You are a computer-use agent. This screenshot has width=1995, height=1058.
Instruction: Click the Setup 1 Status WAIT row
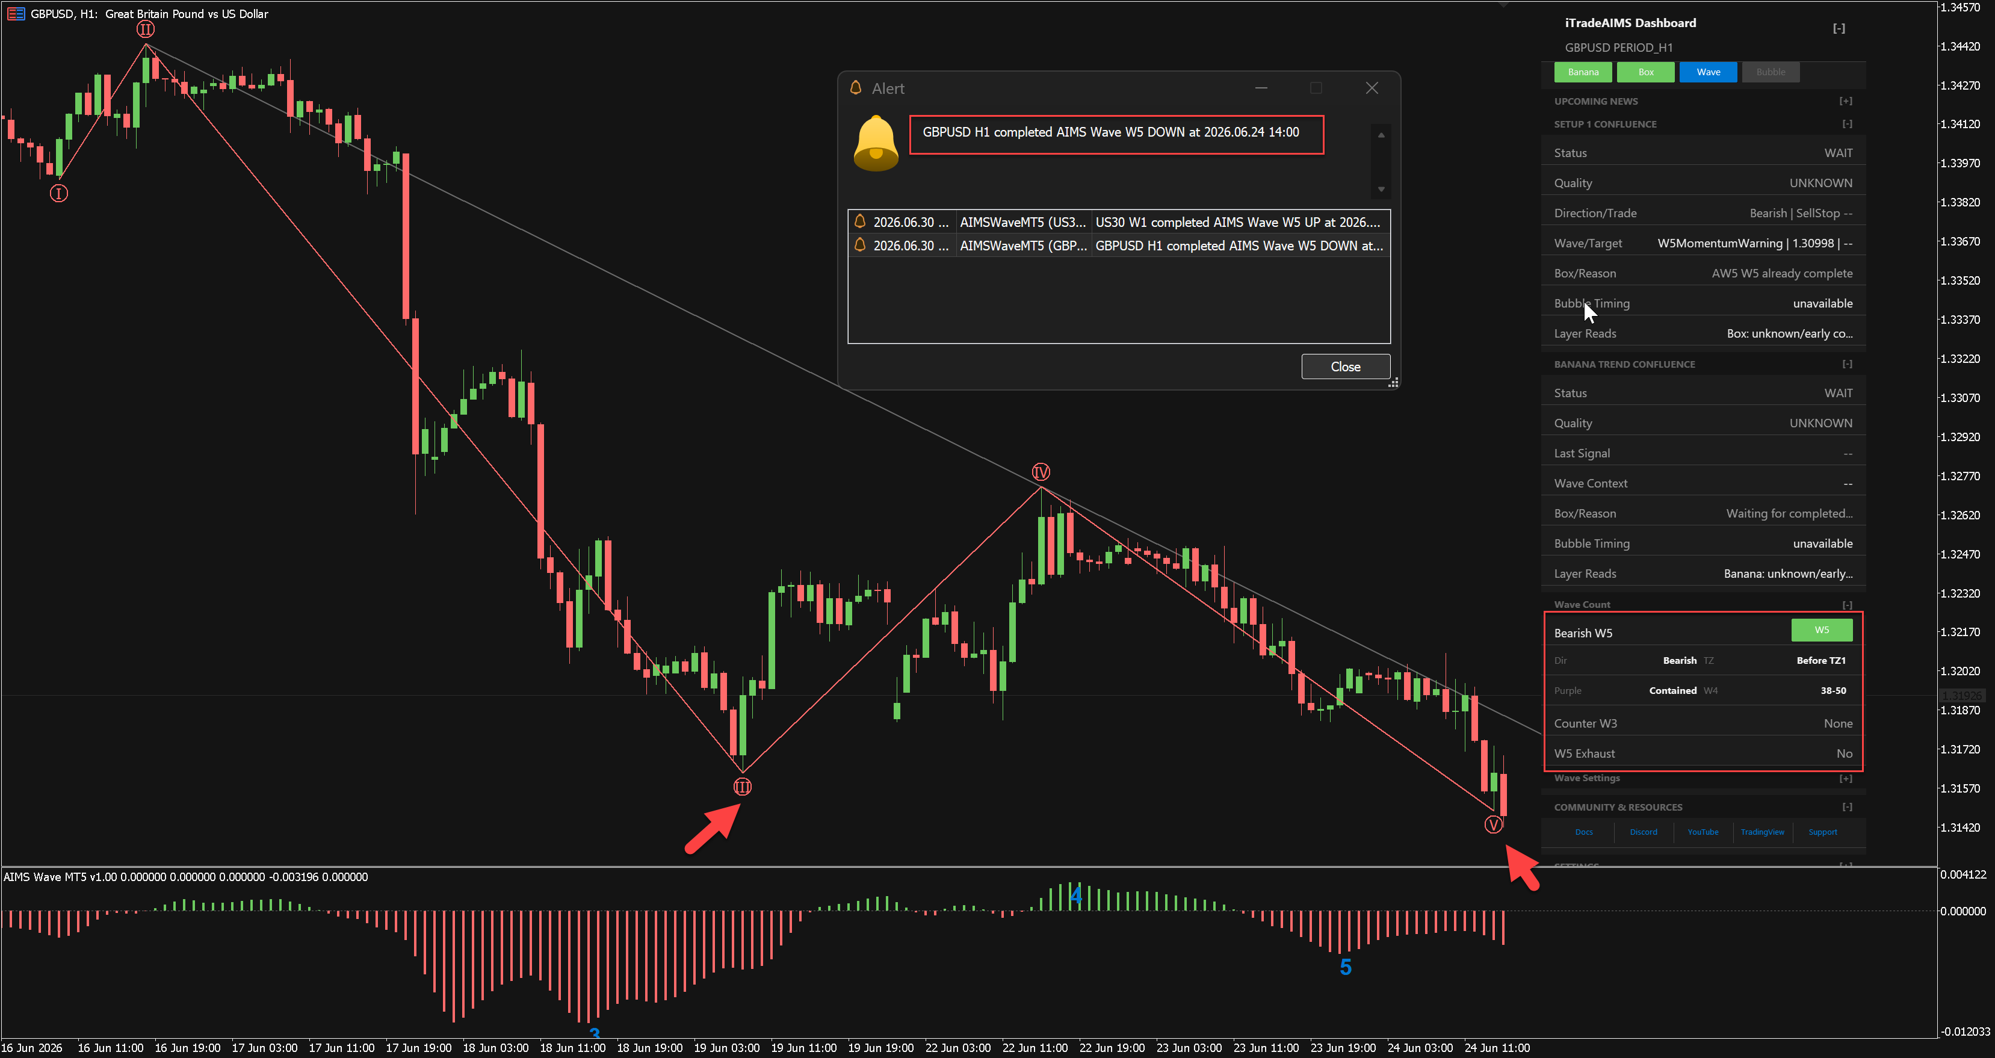click(x=1703, y=153)
